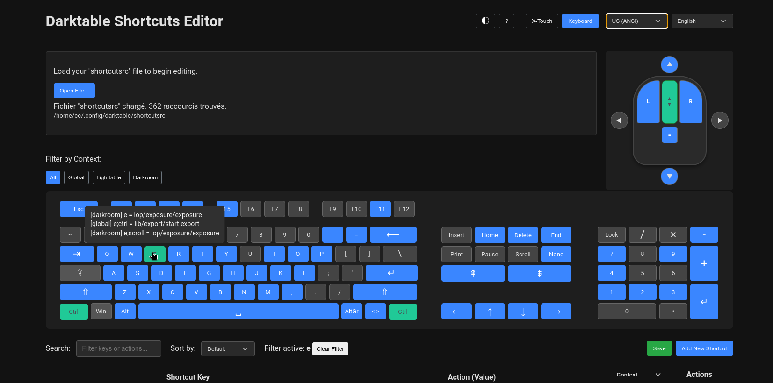This screenshot has width=773, height=383.
Task: Open the Sort by Default dropdown
Action: [x=228, y=349]
